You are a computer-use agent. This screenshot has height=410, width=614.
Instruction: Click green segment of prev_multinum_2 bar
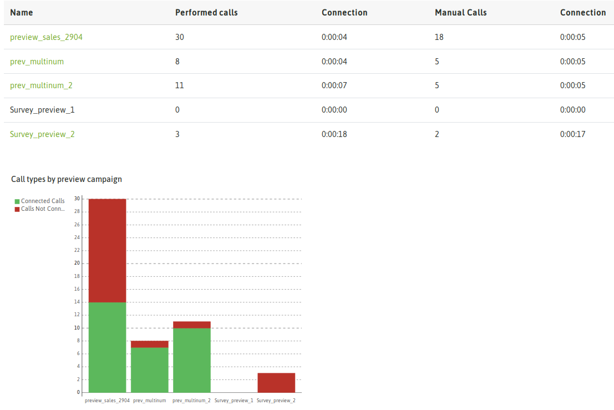(x=191, y=360)
